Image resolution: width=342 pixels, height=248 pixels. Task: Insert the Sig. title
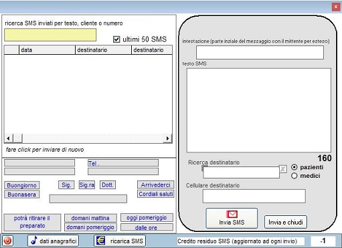pos(66,185)
